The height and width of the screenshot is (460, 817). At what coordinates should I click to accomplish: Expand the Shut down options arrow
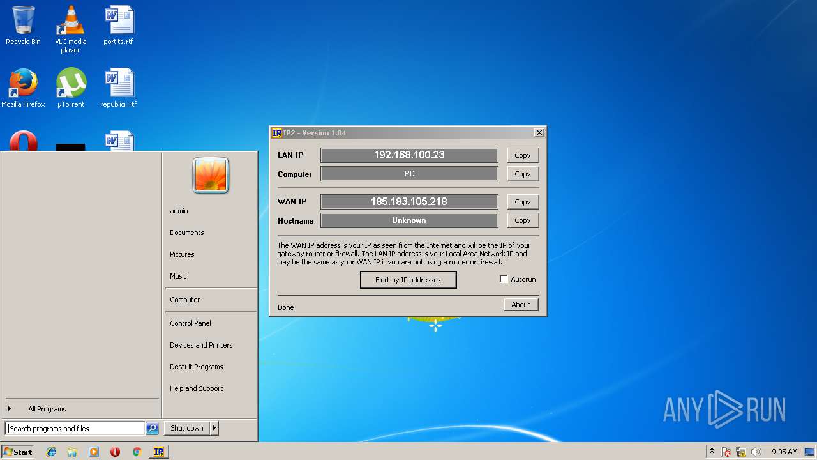coord(214,428)
